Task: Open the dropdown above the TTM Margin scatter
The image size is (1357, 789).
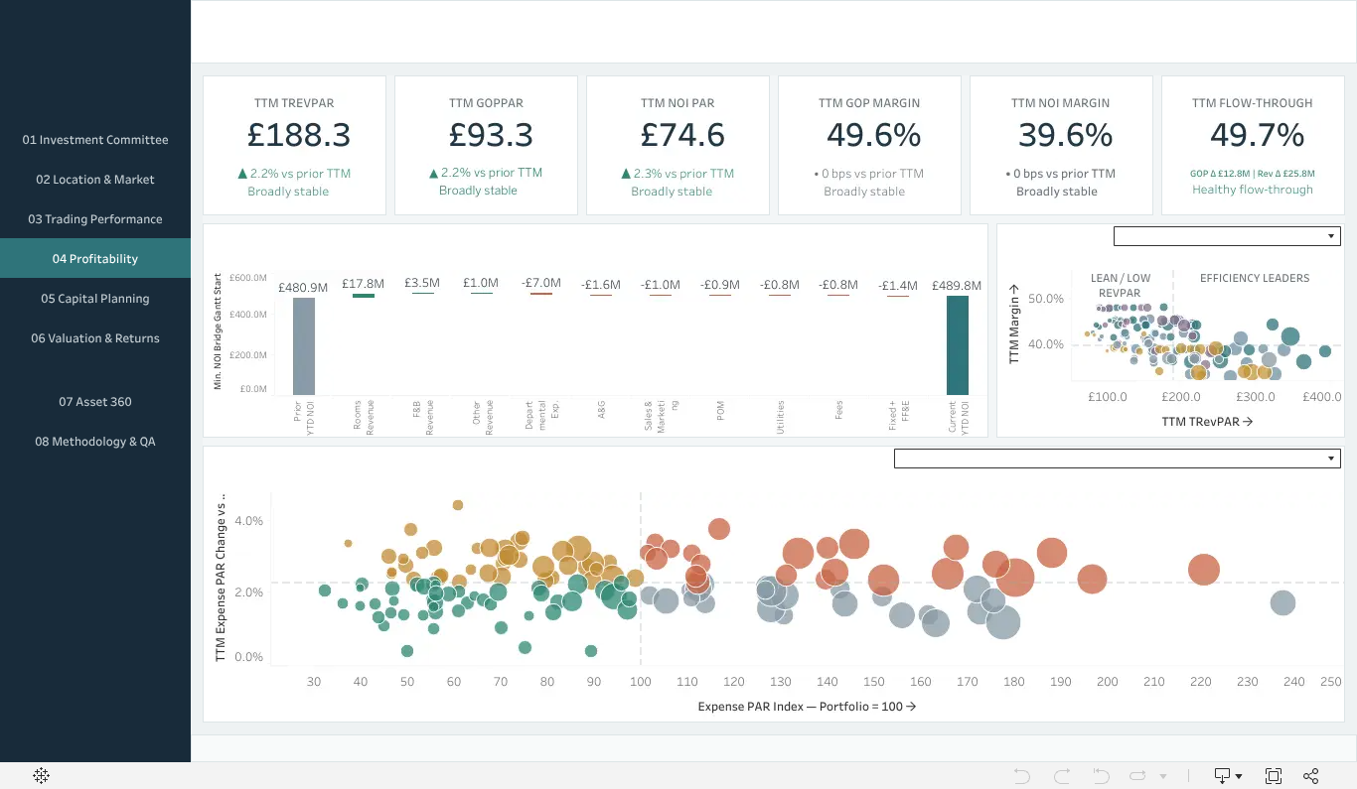Action: click(1227, 236)
